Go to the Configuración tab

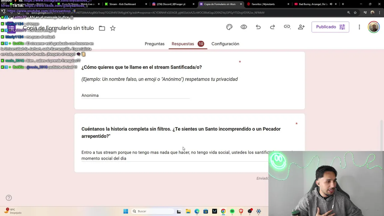pyautogui.click(x=225, y=44)
